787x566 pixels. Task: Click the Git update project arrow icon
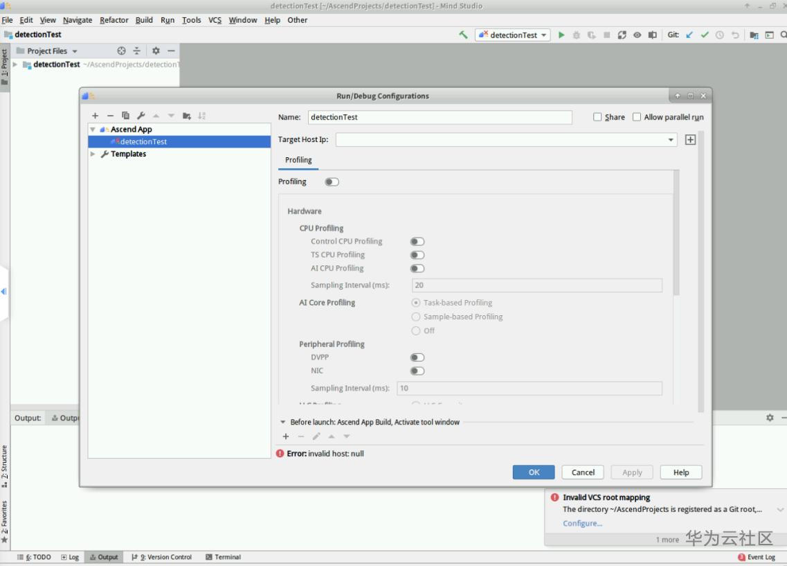(689, 35)
